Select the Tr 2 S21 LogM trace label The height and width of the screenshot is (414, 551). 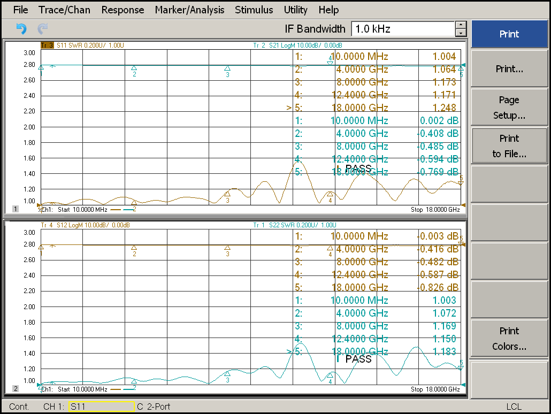point(297,45)
